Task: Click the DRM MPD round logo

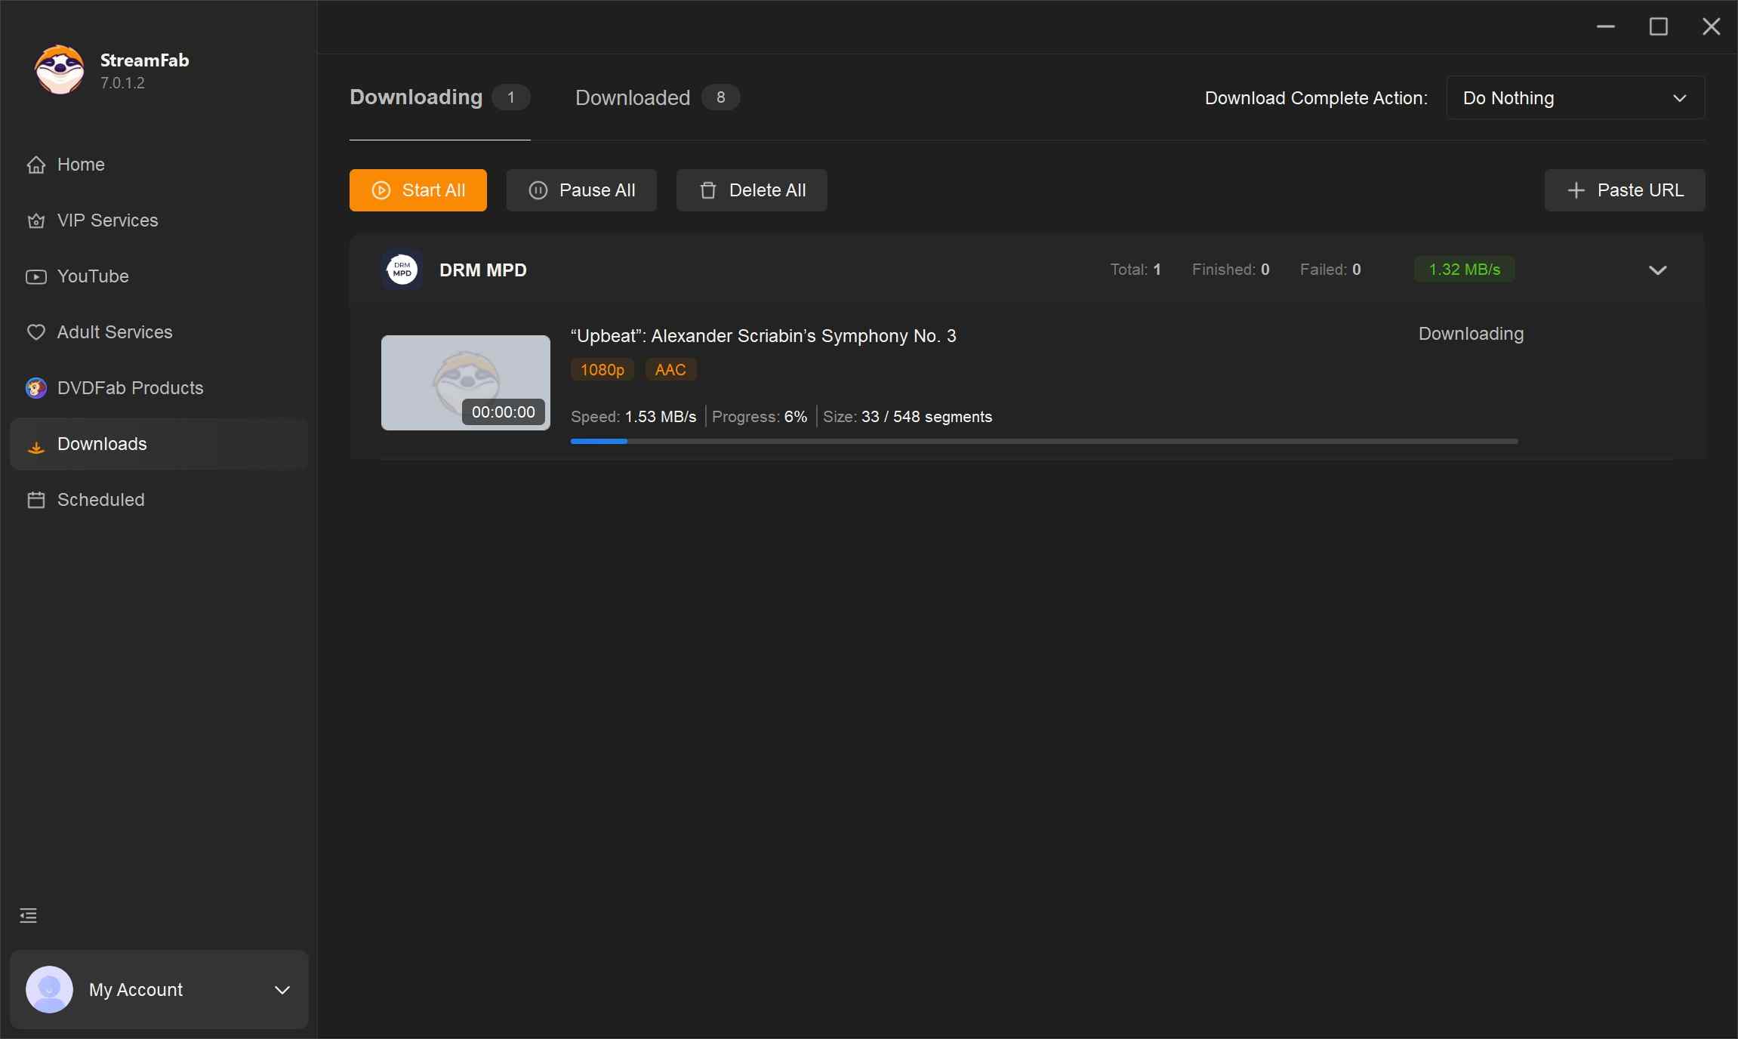Action: coord(402,270)
